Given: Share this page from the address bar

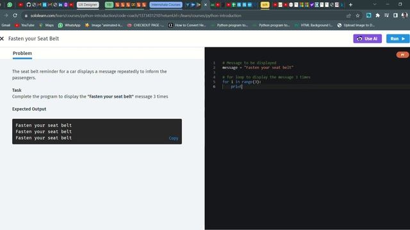Looking at the screenshot, I should (x=348, y=15).
